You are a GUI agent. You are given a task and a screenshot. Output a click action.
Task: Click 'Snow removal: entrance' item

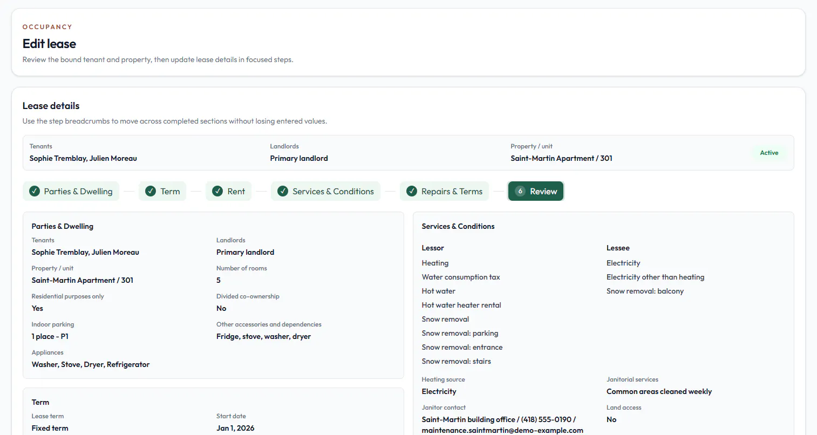(462, 347)
